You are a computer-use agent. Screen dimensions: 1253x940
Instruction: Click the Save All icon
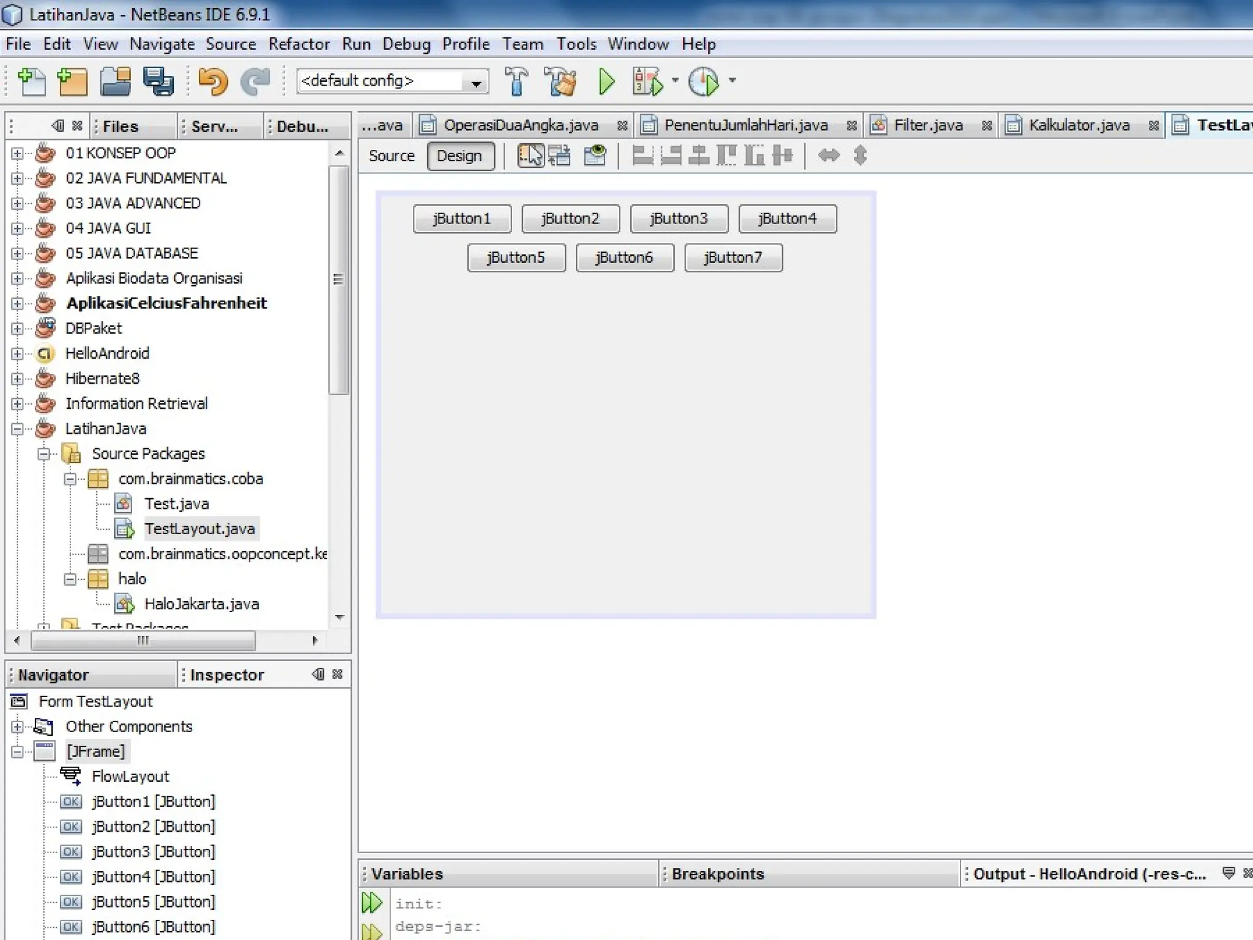pos(158,81)
